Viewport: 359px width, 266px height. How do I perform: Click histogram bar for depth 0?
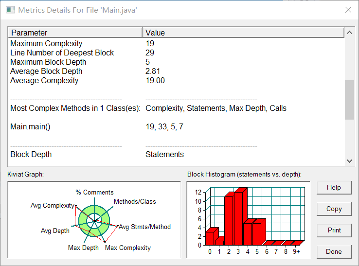pos(210,238)
